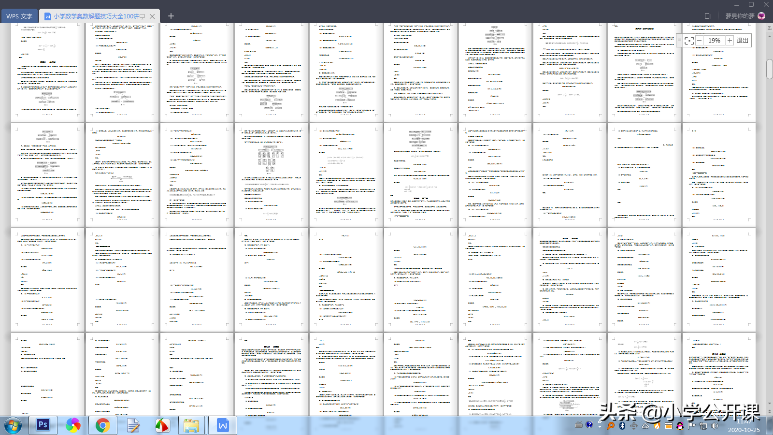Open Google Chrome from the taskbar
773x435 pixels.
coord(102,425)
